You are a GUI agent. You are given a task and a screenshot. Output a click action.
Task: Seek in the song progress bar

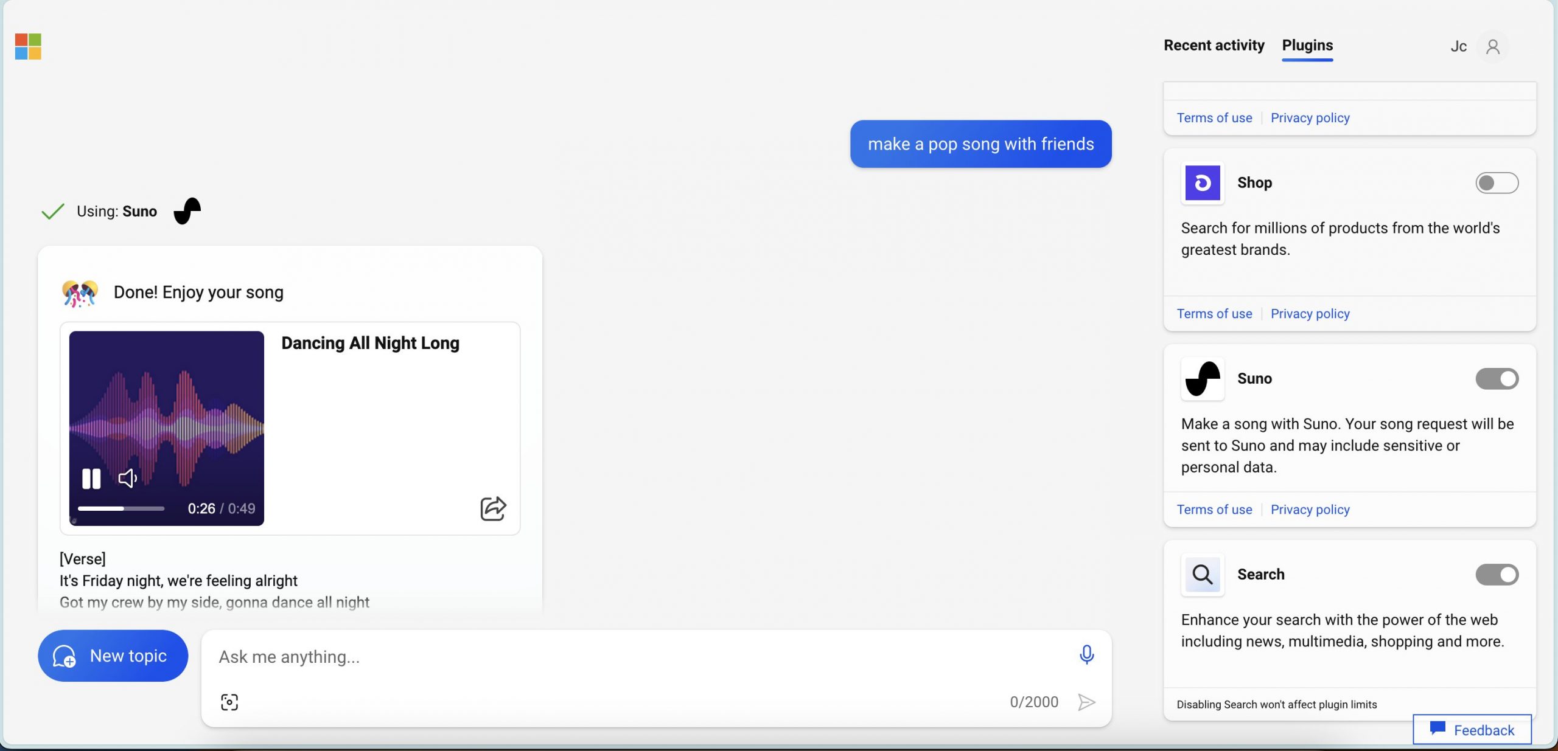click(121, 508)
